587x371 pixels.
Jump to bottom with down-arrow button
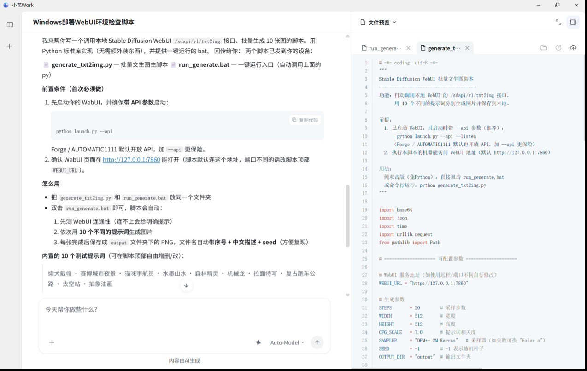pyautogui.click(x=186, y=285)
